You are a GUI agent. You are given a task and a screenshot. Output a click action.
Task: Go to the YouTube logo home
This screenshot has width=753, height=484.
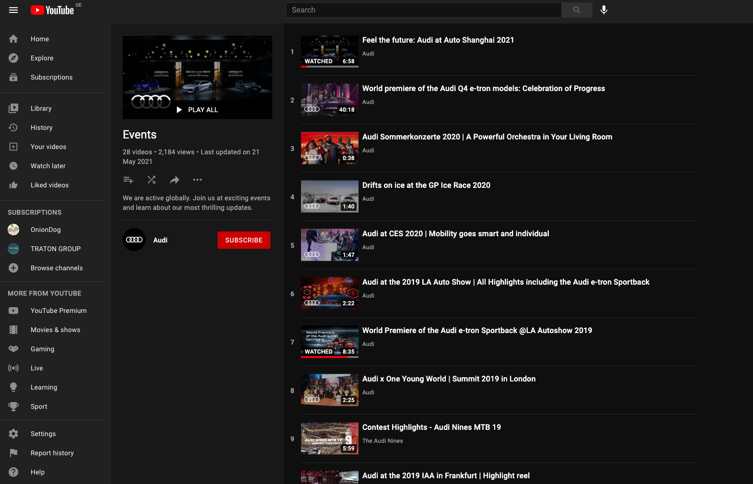point(52,10)
